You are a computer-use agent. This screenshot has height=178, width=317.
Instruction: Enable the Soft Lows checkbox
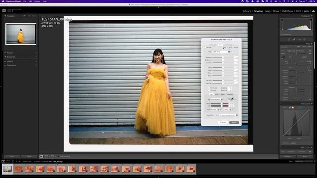tap(209, 90)
